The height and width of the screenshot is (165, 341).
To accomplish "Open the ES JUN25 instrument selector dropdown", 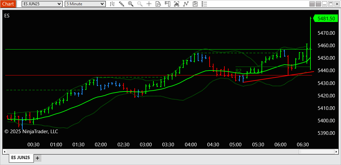I will point(42,4).
